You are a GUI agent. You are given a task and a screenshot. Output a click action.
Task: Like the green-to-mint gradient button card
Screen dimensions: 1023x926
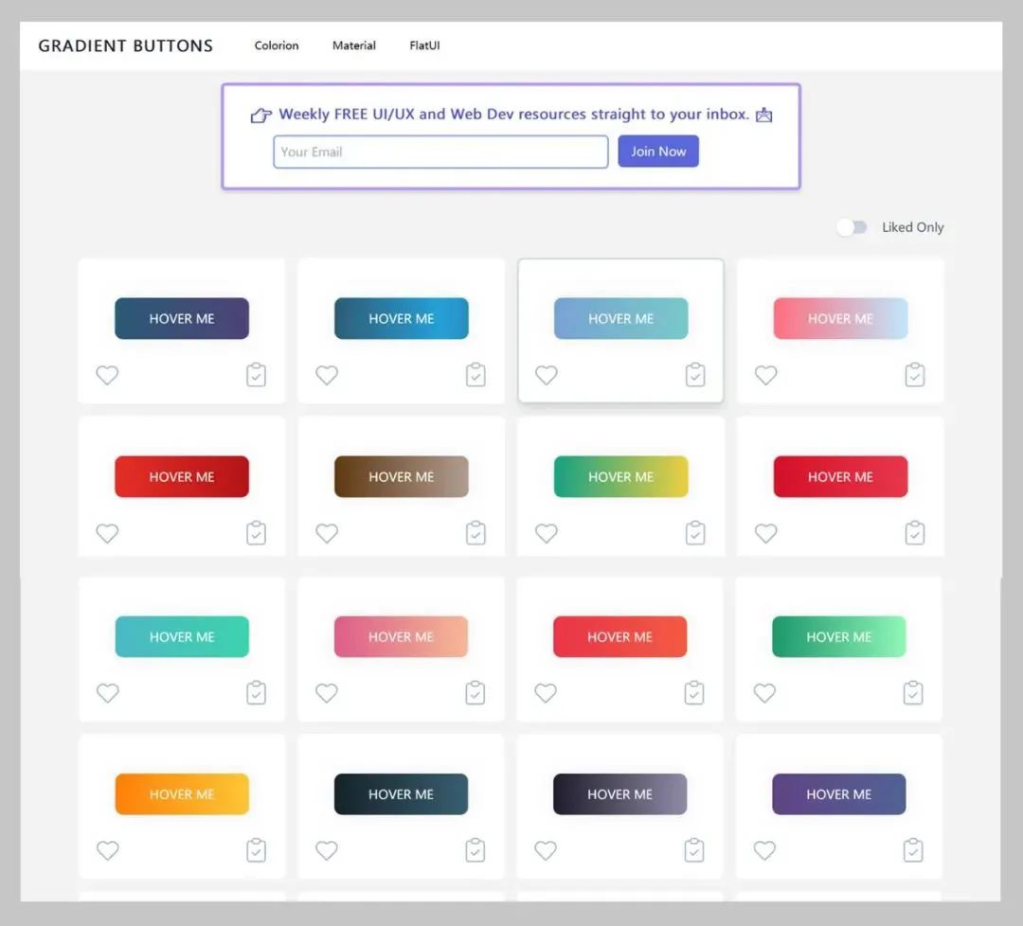pyautogui.click(x=764, y=692)
